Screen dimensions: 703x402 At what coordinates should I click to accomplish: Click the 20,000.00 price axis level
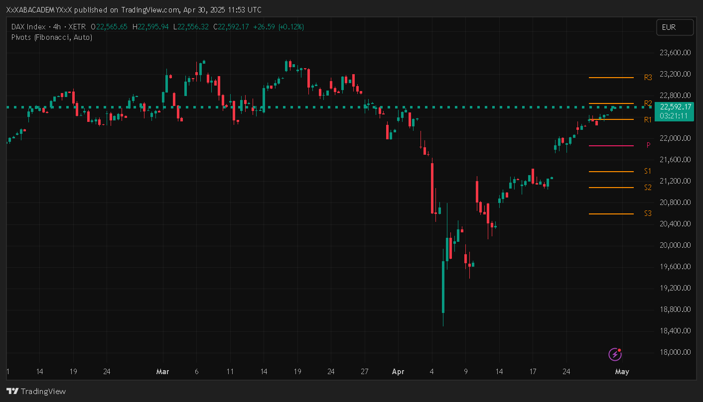(x=675, y=245)
